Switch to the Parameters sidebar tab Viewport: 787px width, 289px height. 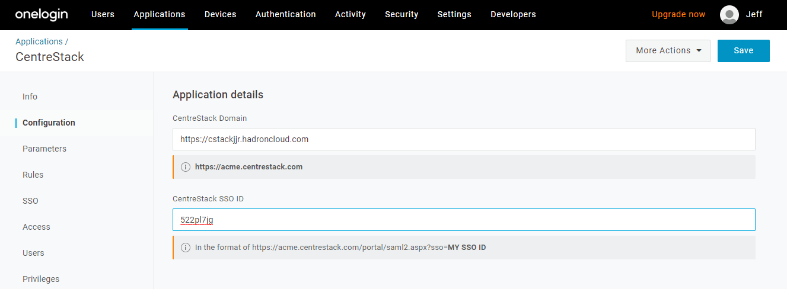coord(44,149)
